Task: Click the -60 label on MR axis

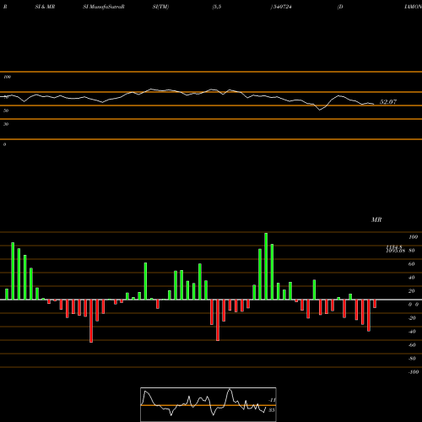Action: (x=412, y=345)
